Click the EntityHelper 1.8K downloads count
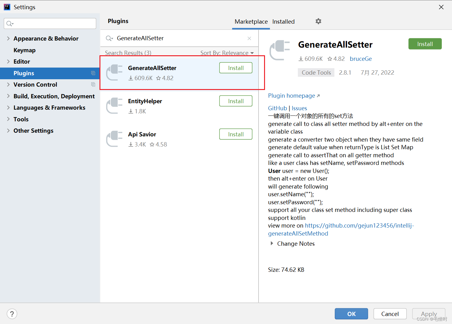 tap(137, 111)
